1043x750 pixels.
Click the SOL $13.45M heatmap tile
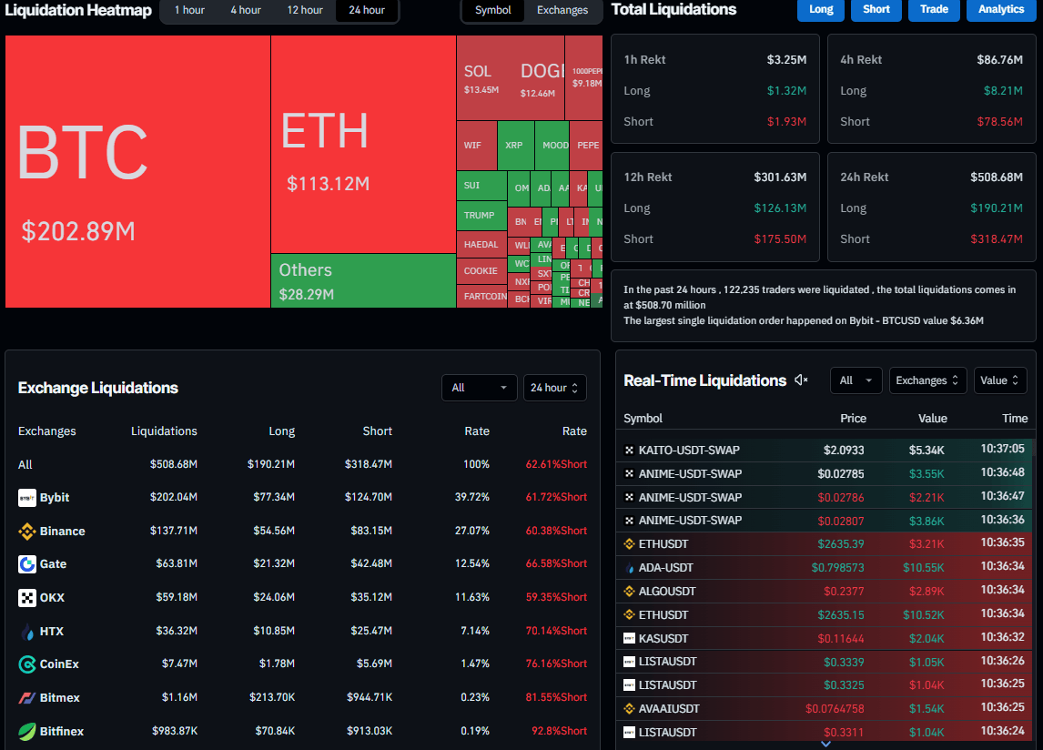coord(483,78)
